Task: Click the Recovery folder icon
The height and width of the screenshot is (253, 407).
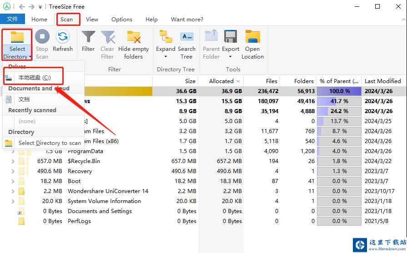Action: [21, 171]
